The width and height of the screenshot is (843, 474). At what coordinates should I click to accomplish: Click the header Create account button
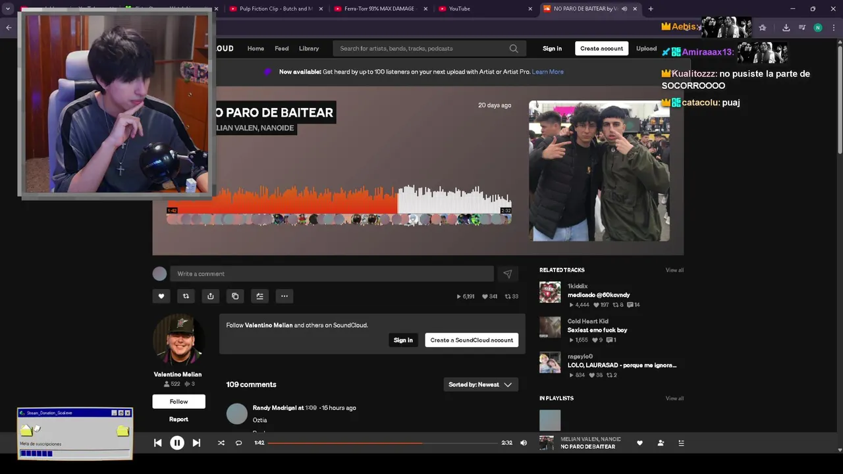(x=601, y=49)
